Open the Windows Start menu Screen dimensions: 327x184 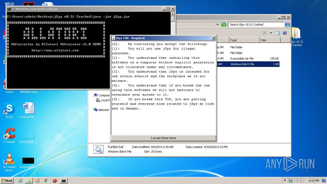click(7, 180)
